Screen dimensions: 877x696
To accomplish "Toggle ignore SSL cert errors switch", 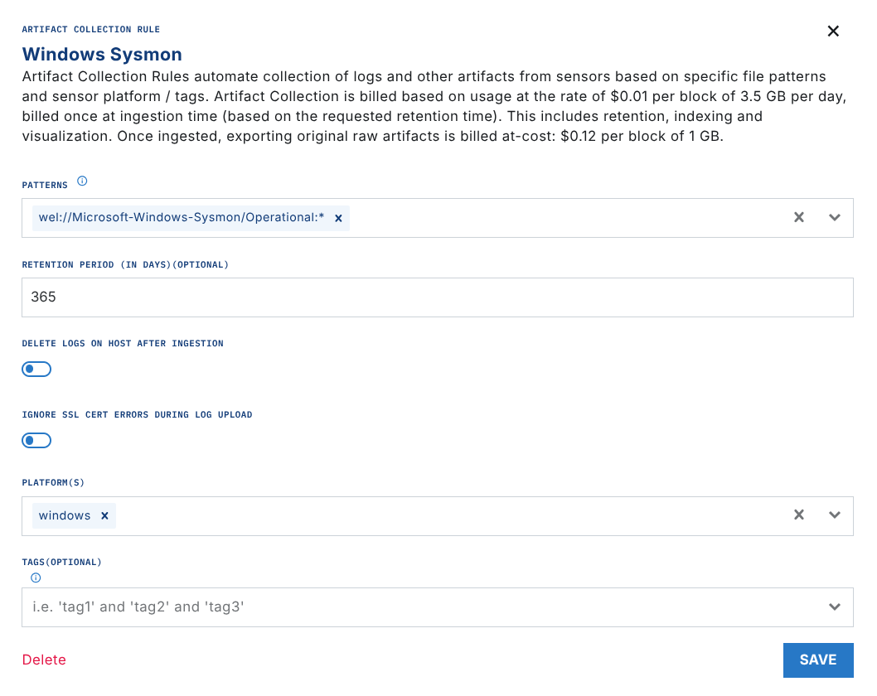I will 36,440.
